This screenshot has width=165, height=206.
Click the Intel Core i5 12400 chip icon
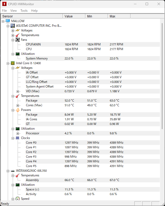(13, 63)
